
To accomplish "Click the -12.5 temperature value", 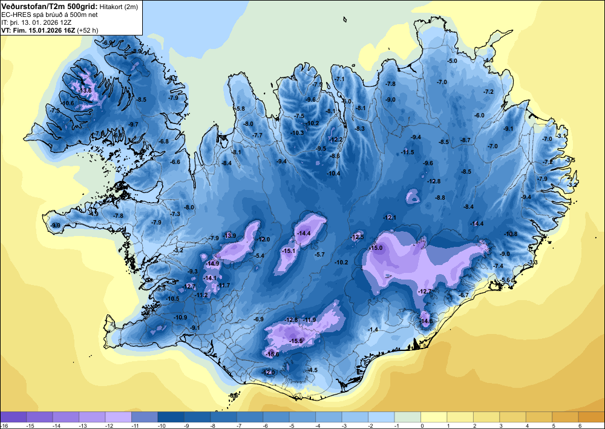I will (358, 237).
